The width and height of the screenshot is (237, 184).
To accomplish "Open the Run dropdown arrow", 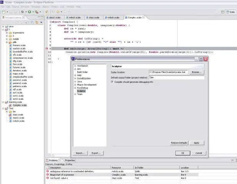I will [x=33, y=12].
